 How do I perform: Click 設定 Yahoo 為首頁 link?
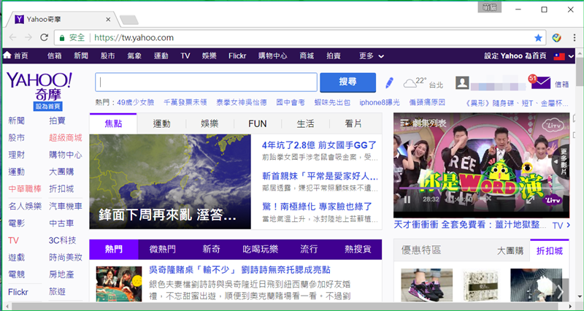[x=515, y=56]
